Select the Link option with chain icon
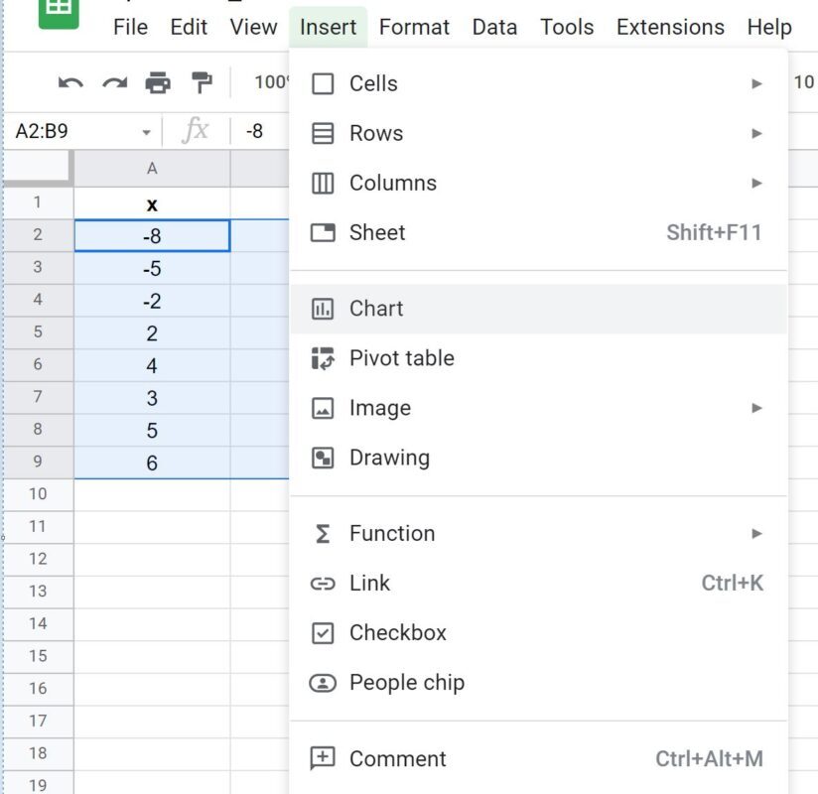The height and width of the screenshot is (794, 818). click(538, 584)
